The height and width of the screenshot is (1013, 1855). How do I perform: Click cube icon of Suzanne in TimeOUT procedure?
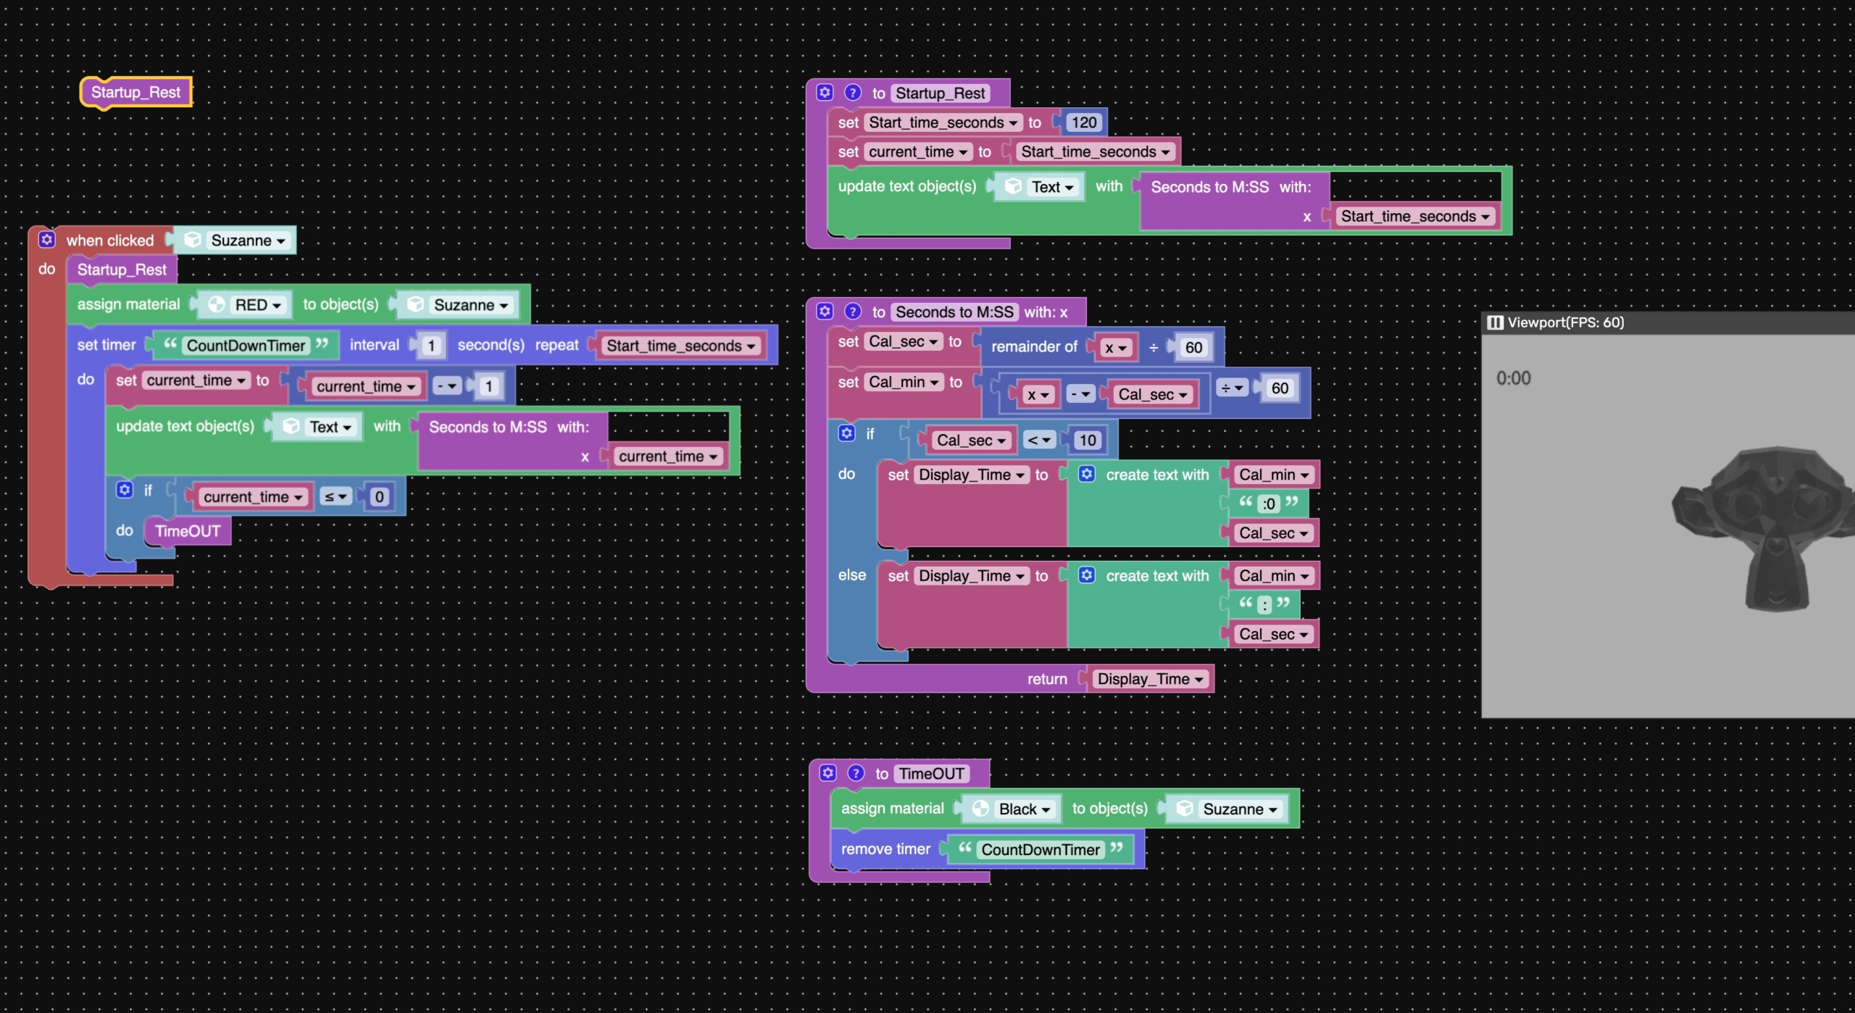[1185, 809]
